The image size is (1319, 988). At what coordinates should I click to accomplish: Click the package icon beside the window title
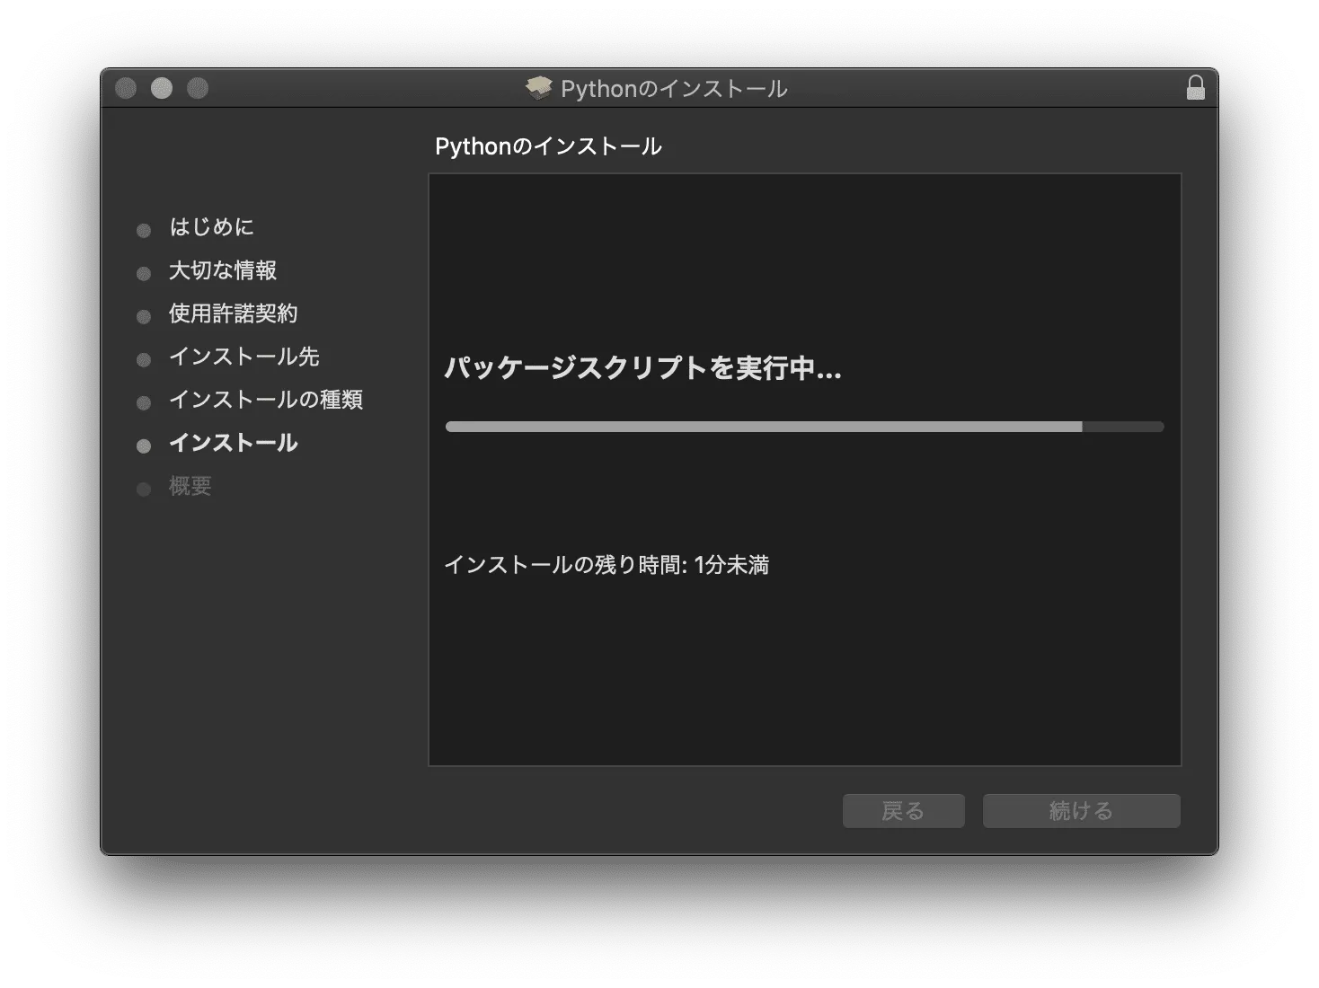pyautogui.click(x=539, y=88)
